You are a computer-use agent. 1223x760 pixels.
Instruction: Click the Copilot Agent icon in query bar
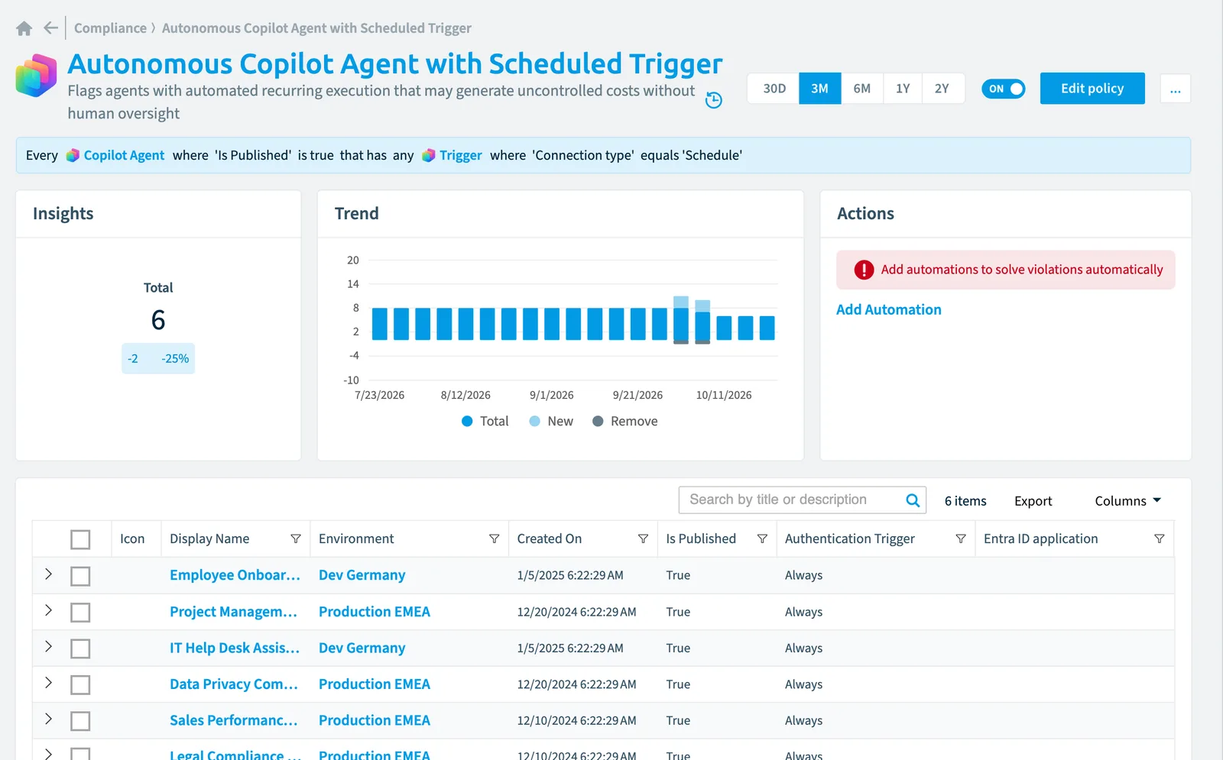click(73, 155)
